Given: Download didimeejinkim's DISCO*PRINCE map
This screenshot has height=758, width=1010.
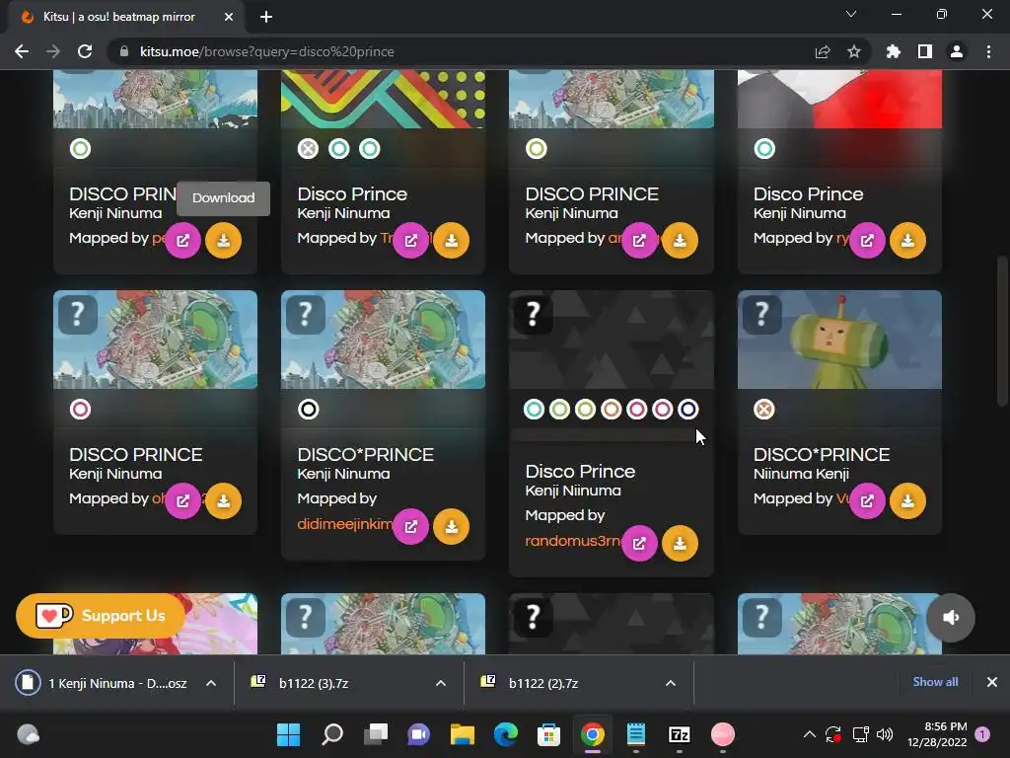Looking at the screenshot, I should click(x=452, y=527).
